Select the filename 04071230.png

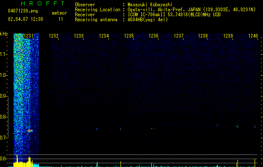pyautogui.click(x=23, y=11)
